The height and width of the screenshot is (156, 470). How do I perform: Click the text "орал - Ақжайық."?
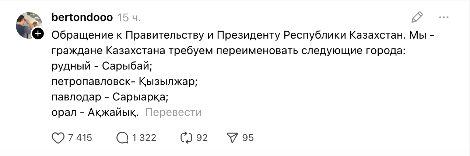point(95,113)
